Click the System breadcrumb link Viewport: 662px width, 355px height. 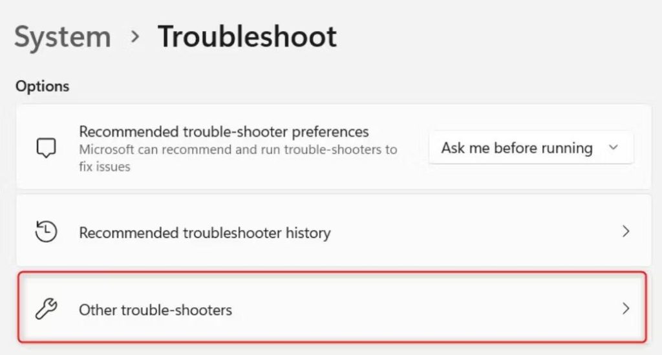click(63, 37)
